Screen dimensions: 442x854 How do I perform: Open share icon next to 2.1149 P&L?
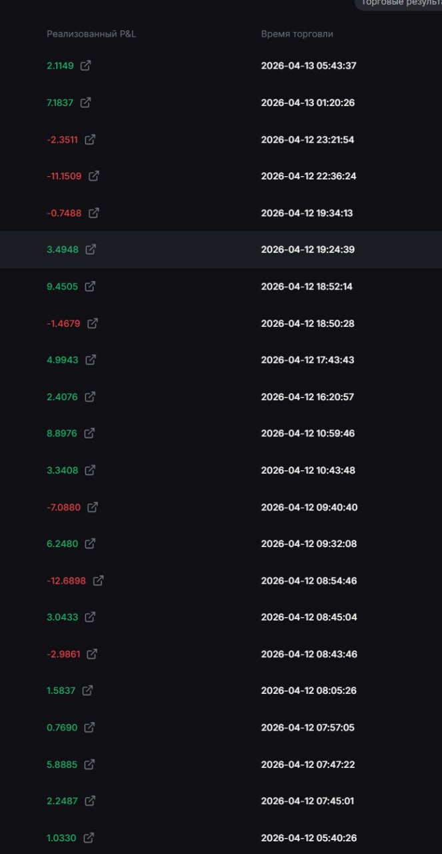(85, 65)
